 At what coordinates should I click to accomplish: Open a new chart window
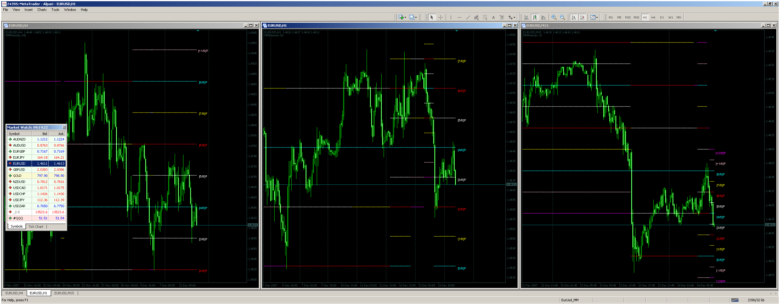click(401, 17)
